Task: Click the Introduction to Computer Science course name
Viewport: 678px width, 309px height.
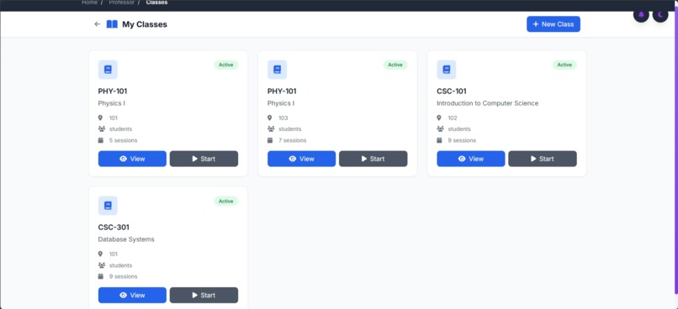Action: (487, 103)
